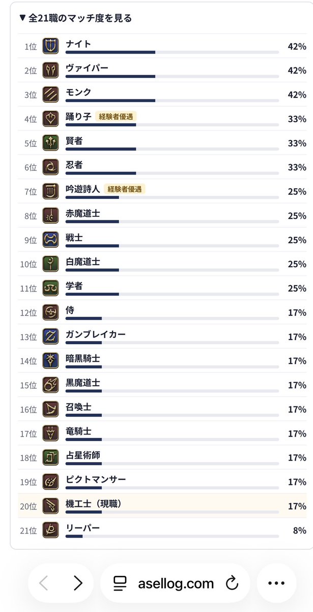313x612 pixels.
Task: Go back with browser back arrow
Action: [x=44, y=583]
